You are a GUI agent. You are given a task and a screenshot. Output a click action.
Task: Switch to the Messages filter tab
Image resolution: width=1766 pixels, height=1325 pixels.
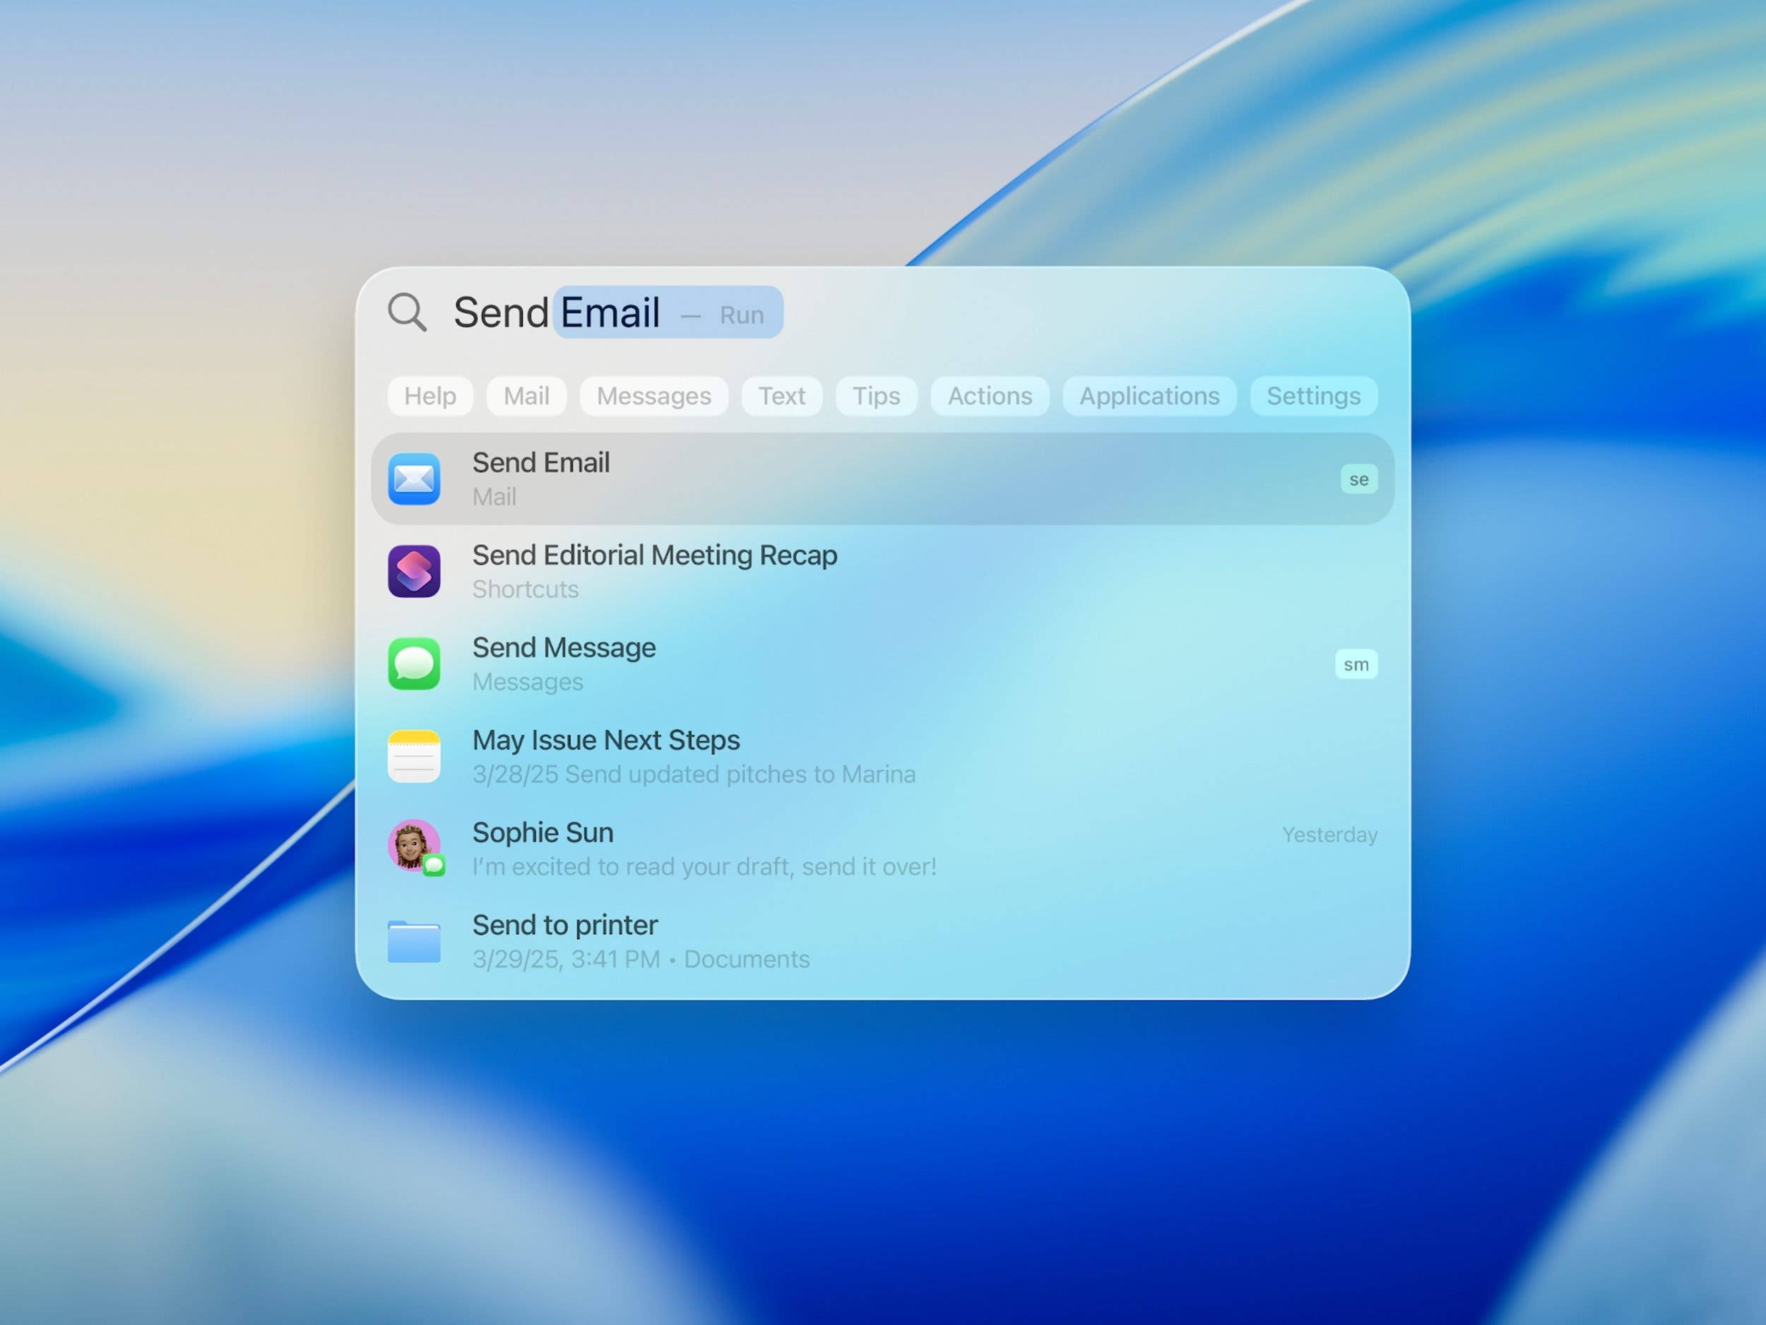654,395
